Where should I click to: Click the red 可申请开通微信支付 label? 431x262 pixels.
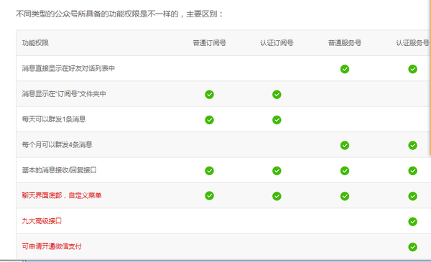(x=52, y=246)
